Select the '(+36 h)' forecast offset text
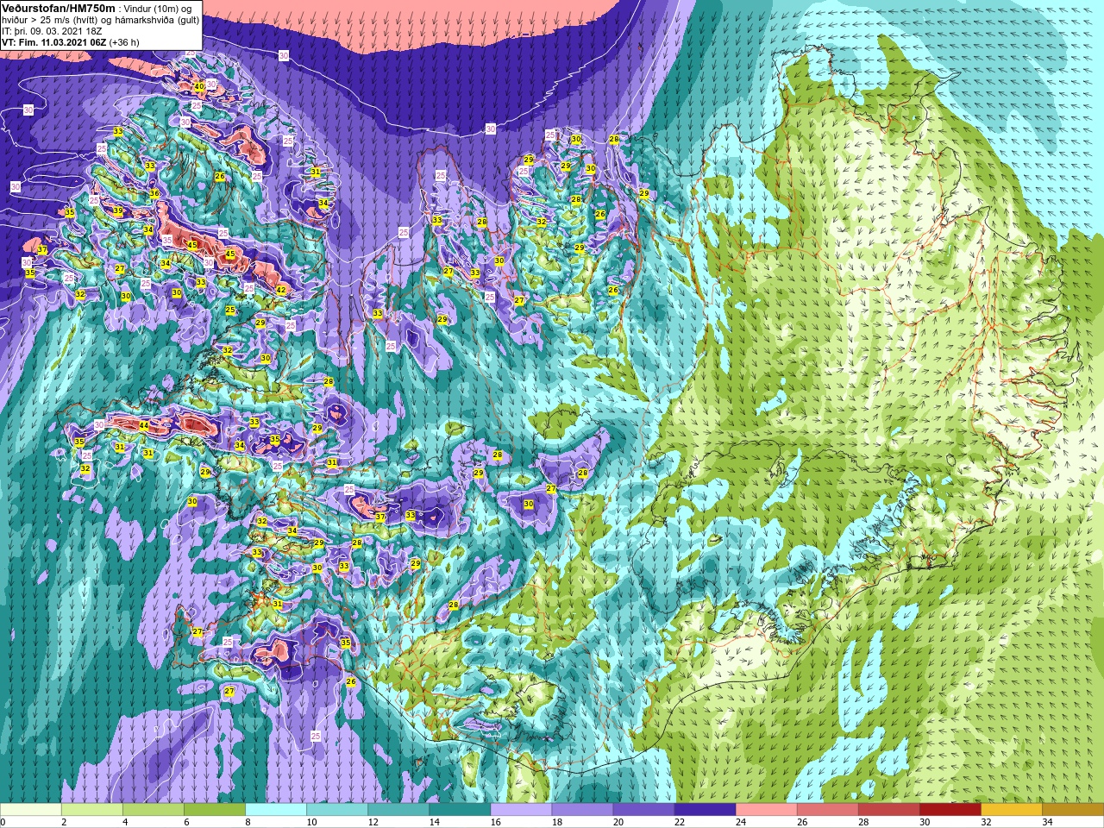 (124, 42)
